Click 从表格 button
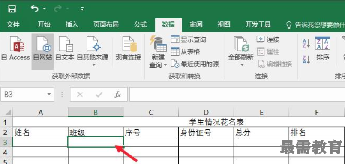 (186, 52)
